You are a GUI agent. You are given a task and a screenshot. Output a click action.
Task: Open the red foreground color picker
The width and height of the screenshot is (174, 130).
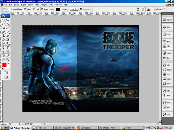pyautogui.click(x=4, y=65)
